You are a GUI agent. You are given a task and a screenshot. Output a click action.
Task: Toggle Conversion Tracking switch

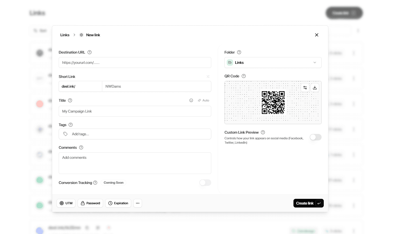[x=205, y=183]
